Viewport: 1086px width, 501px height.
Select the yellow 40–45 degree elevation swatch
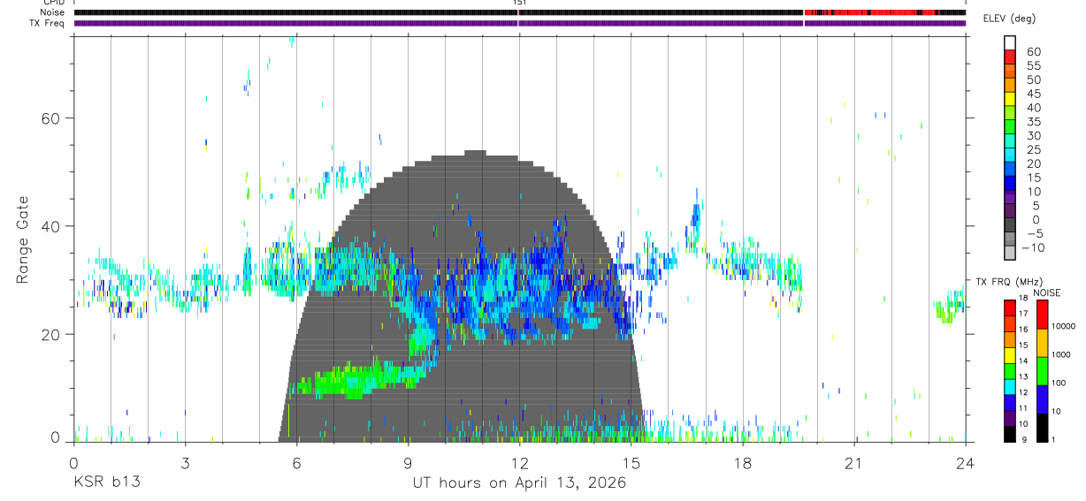point(1010,99)
